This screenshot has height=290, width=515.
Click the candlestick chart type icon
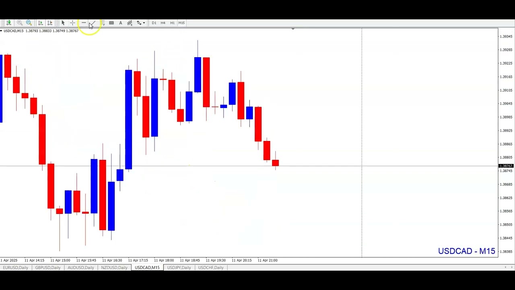click(8, 23)
